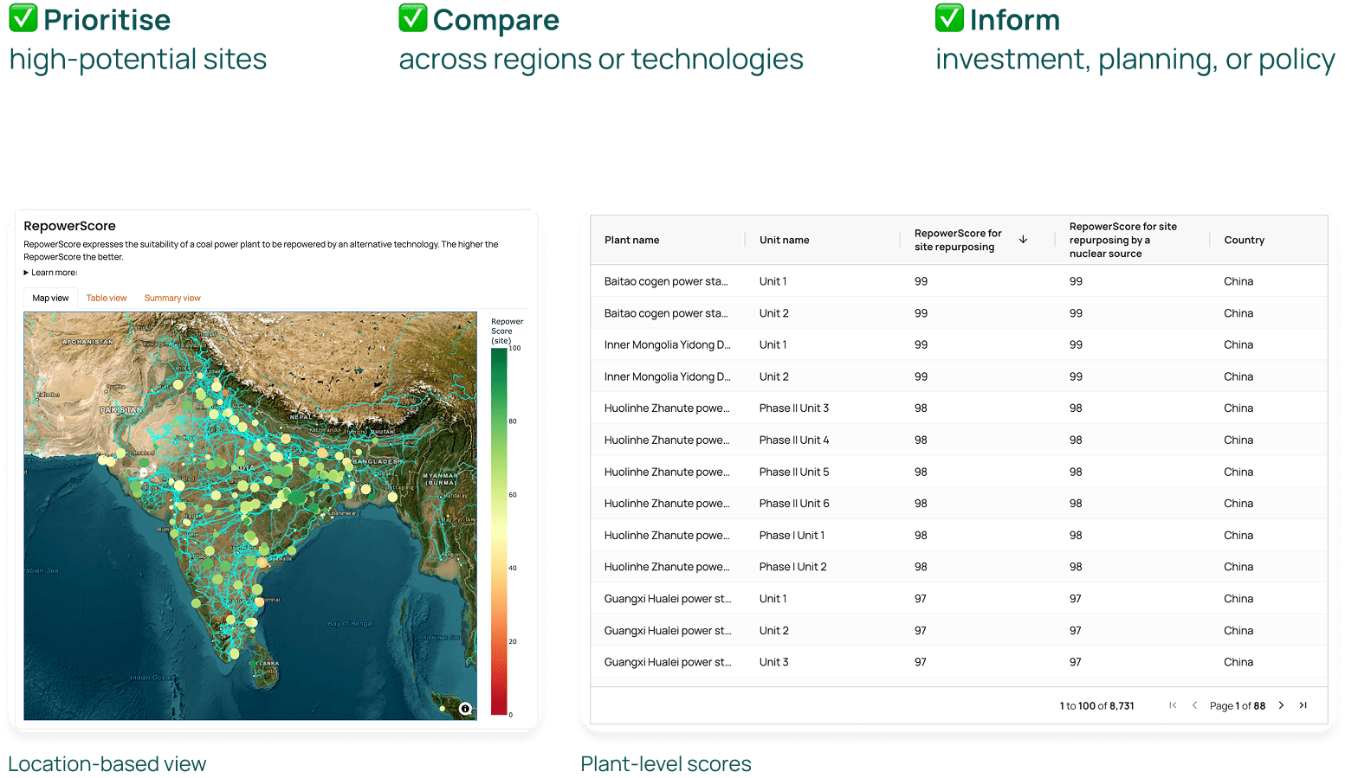Image resolution: width=1345 pixels, height=778 pixels.
Task: Open the Summary view tab
Action: pos(172,298)
